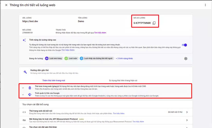Open Tìm hiểu thêm in Measurement Protocol row
212x128 pixels.
pos(138,122)
